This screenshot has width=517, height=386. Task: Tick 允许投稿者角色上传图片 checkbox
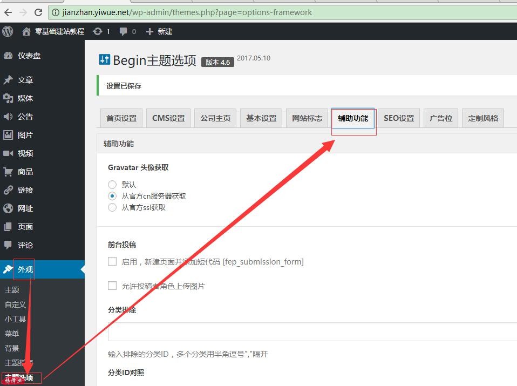click(112, 286)
